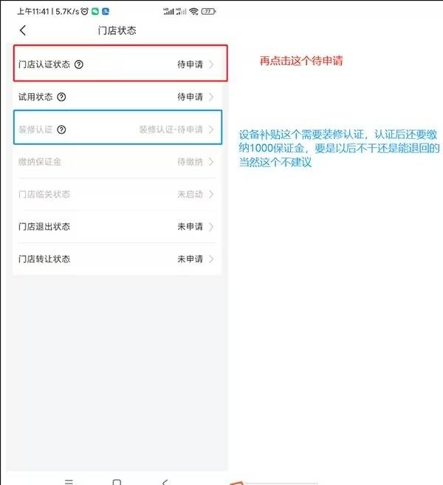443x485 pixels.
Task: Expand chevron on 试用状态 row
Action: click(x=211, y=97)
